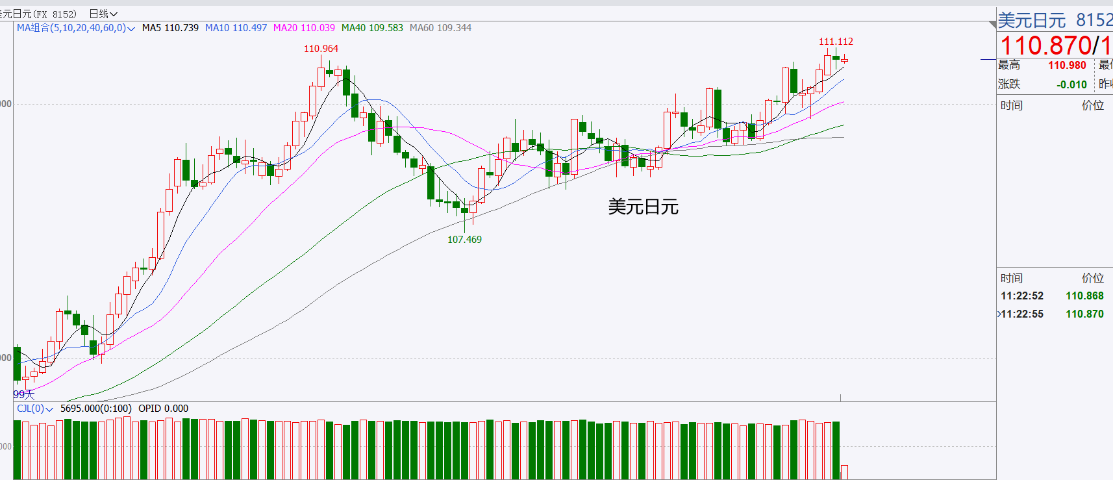
Task: Click the 99天 label on chart
Action: point(23,394)
